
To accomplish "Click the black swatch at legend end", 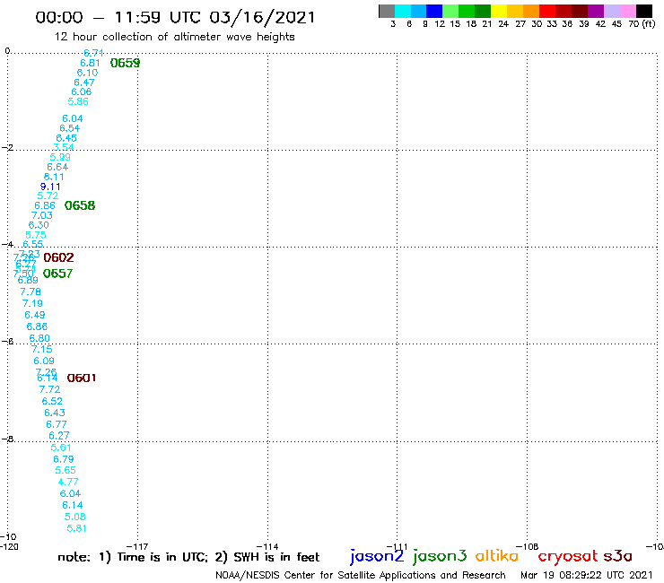I will click(644, 11).
